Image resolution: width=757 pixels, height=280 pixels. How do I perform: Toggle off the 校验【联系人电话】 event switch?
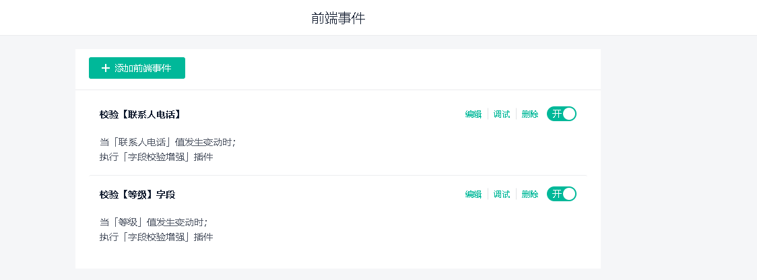pyautogui.click(x=562, y=114)
